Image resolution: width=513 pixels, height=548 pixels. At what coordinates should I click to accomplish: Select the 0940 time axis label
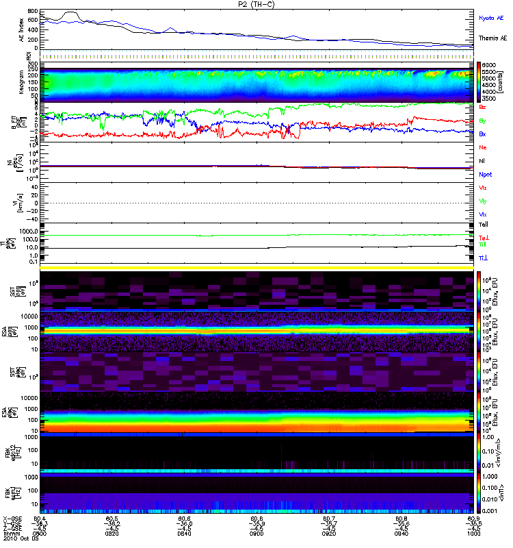coord(401,534)
